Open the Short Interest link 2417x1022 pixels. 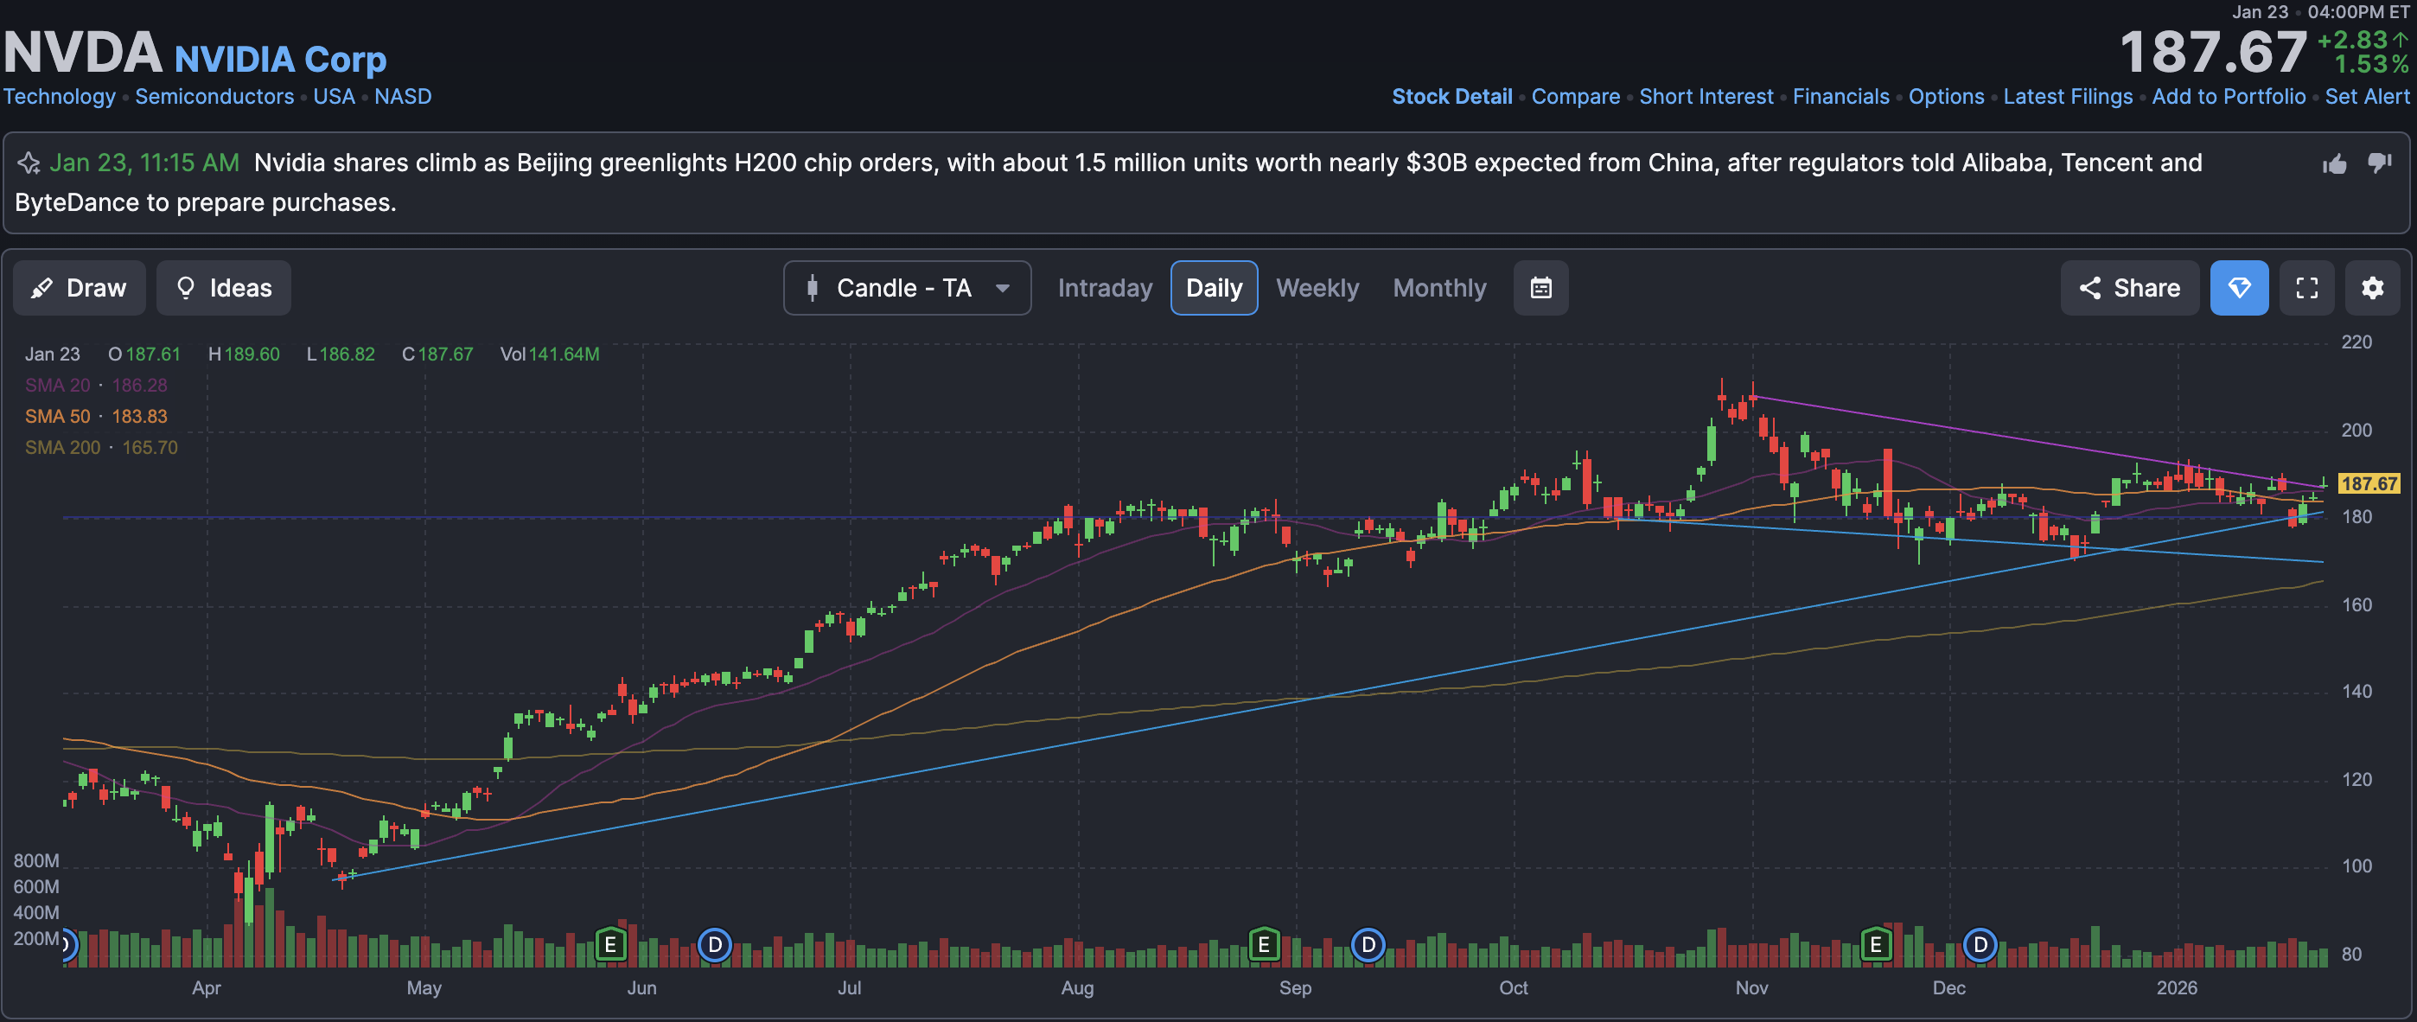pyautogui.click(x=1706, y=97)
